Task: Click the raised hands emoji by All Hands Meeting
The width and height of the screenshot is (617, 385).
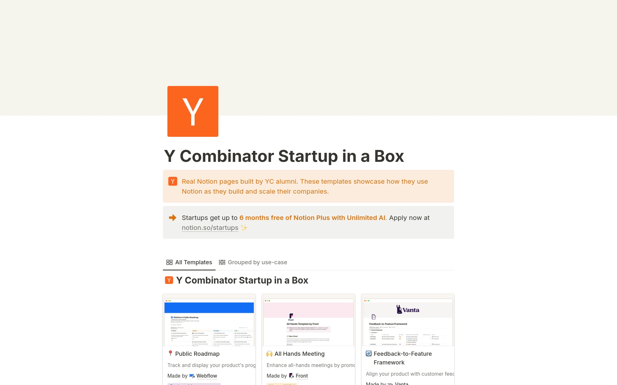Action: point(269,354)
